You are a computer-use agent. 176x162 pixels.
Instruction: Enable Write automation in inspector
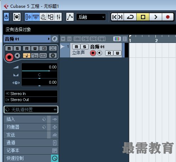click(x=35, y=48)
